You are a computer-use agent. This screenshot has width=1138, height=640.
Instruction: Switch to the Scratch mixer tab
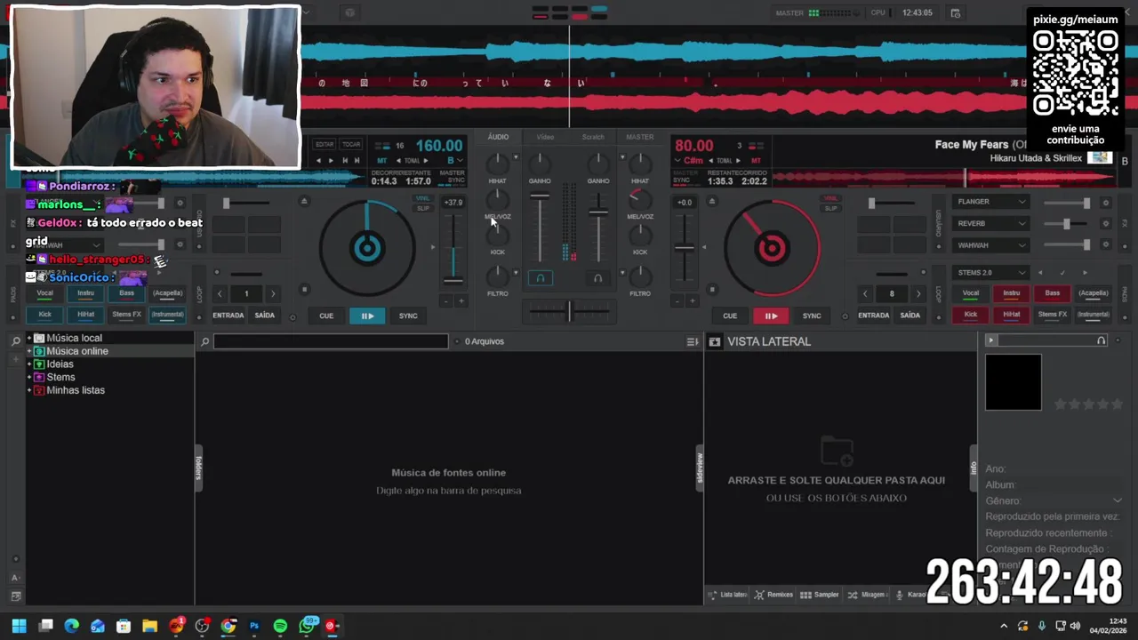pos(593,137)
